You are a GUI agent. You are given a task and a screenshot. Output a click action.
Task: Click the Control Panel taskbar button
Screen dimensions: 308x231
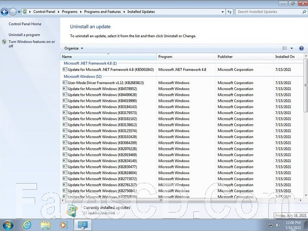click(x=83, y=225)
